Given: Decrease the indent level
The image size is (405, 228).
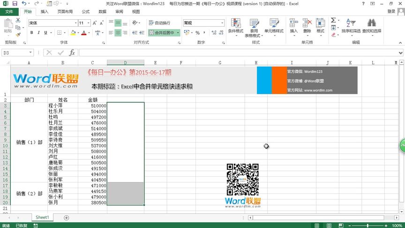Looking at the screenshot, I should pos(135,32).
